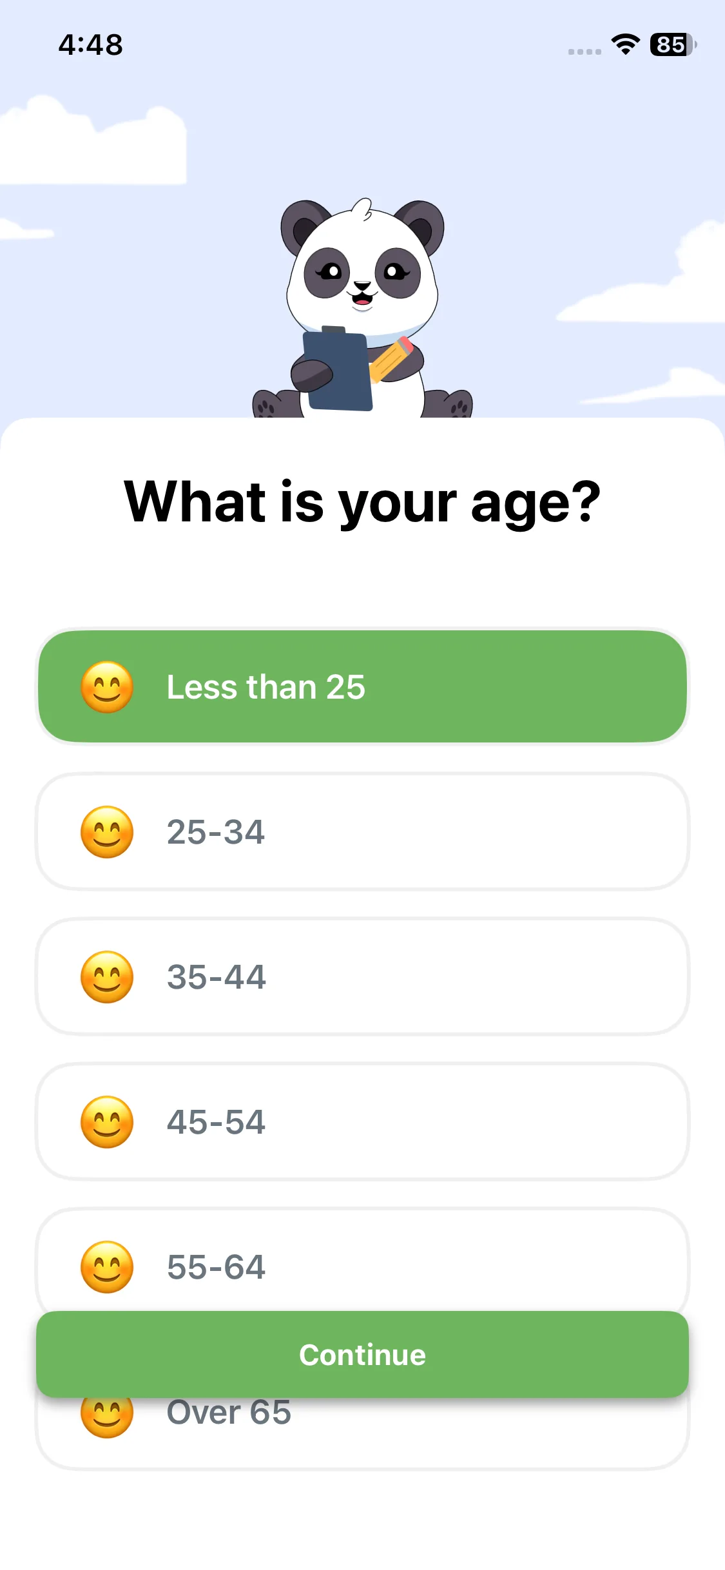Tap the "35-44" label text
Viewport: 725px width, 1570px height.
click(217, 977)
